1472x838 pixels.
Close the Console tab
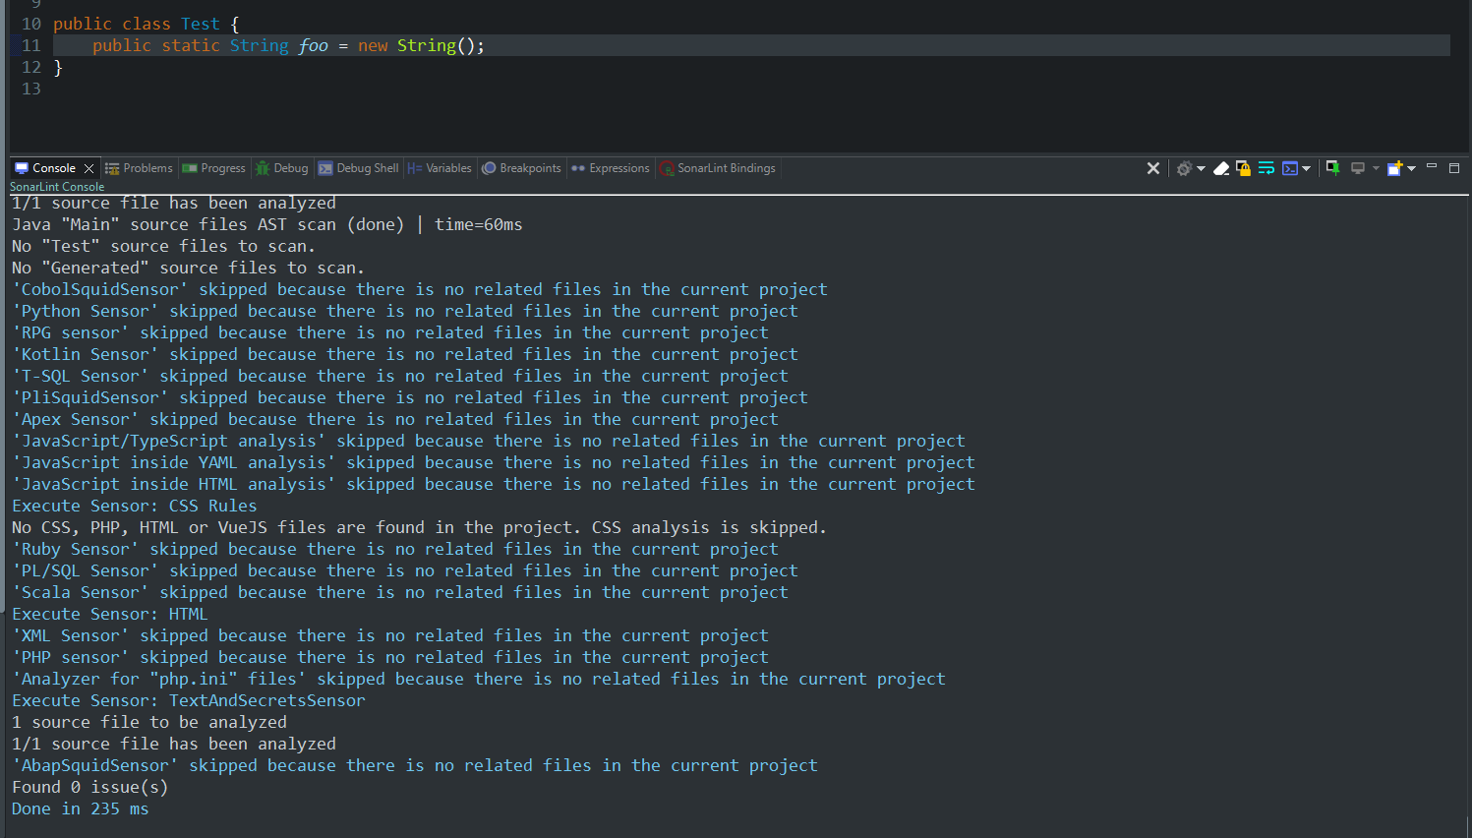(x=88, y=168)
